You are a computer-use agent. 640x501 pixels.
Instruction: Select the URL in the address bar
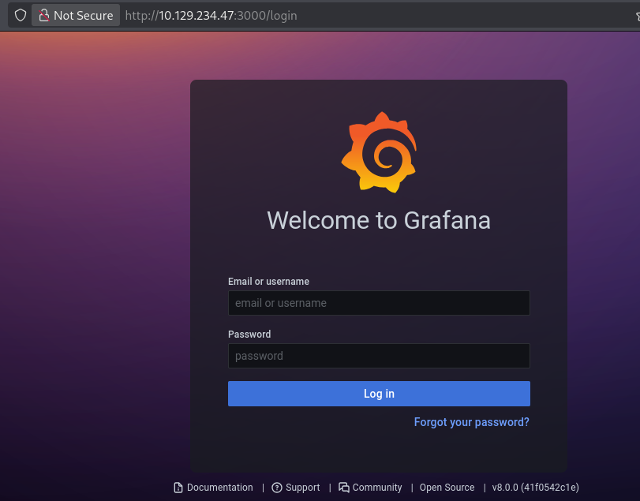pyautogui.click(x=211, y=16)
